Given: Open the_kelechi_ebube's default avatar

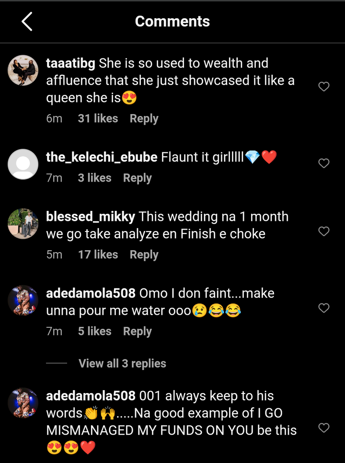Looking at the screenshot, I should [x=23, y=164].
